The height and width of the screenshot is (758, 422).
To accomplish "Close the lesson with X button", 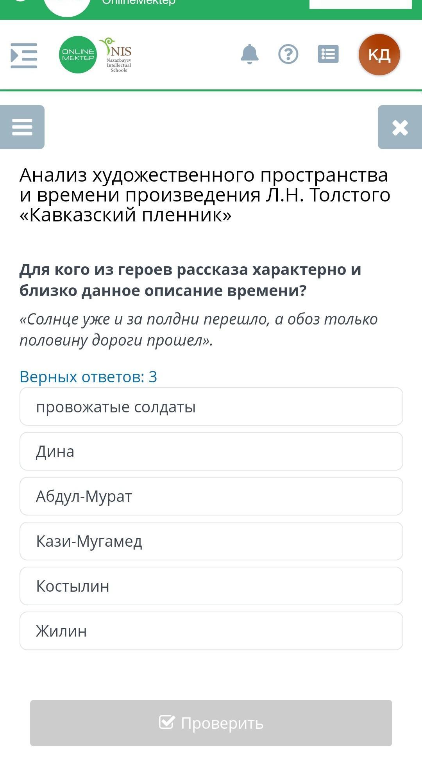I will point(400,127).
